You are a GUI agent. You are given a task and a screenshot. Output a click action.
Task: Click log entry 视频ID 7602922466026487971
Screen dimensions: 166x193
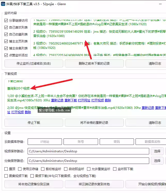click(x=99, y=46)
